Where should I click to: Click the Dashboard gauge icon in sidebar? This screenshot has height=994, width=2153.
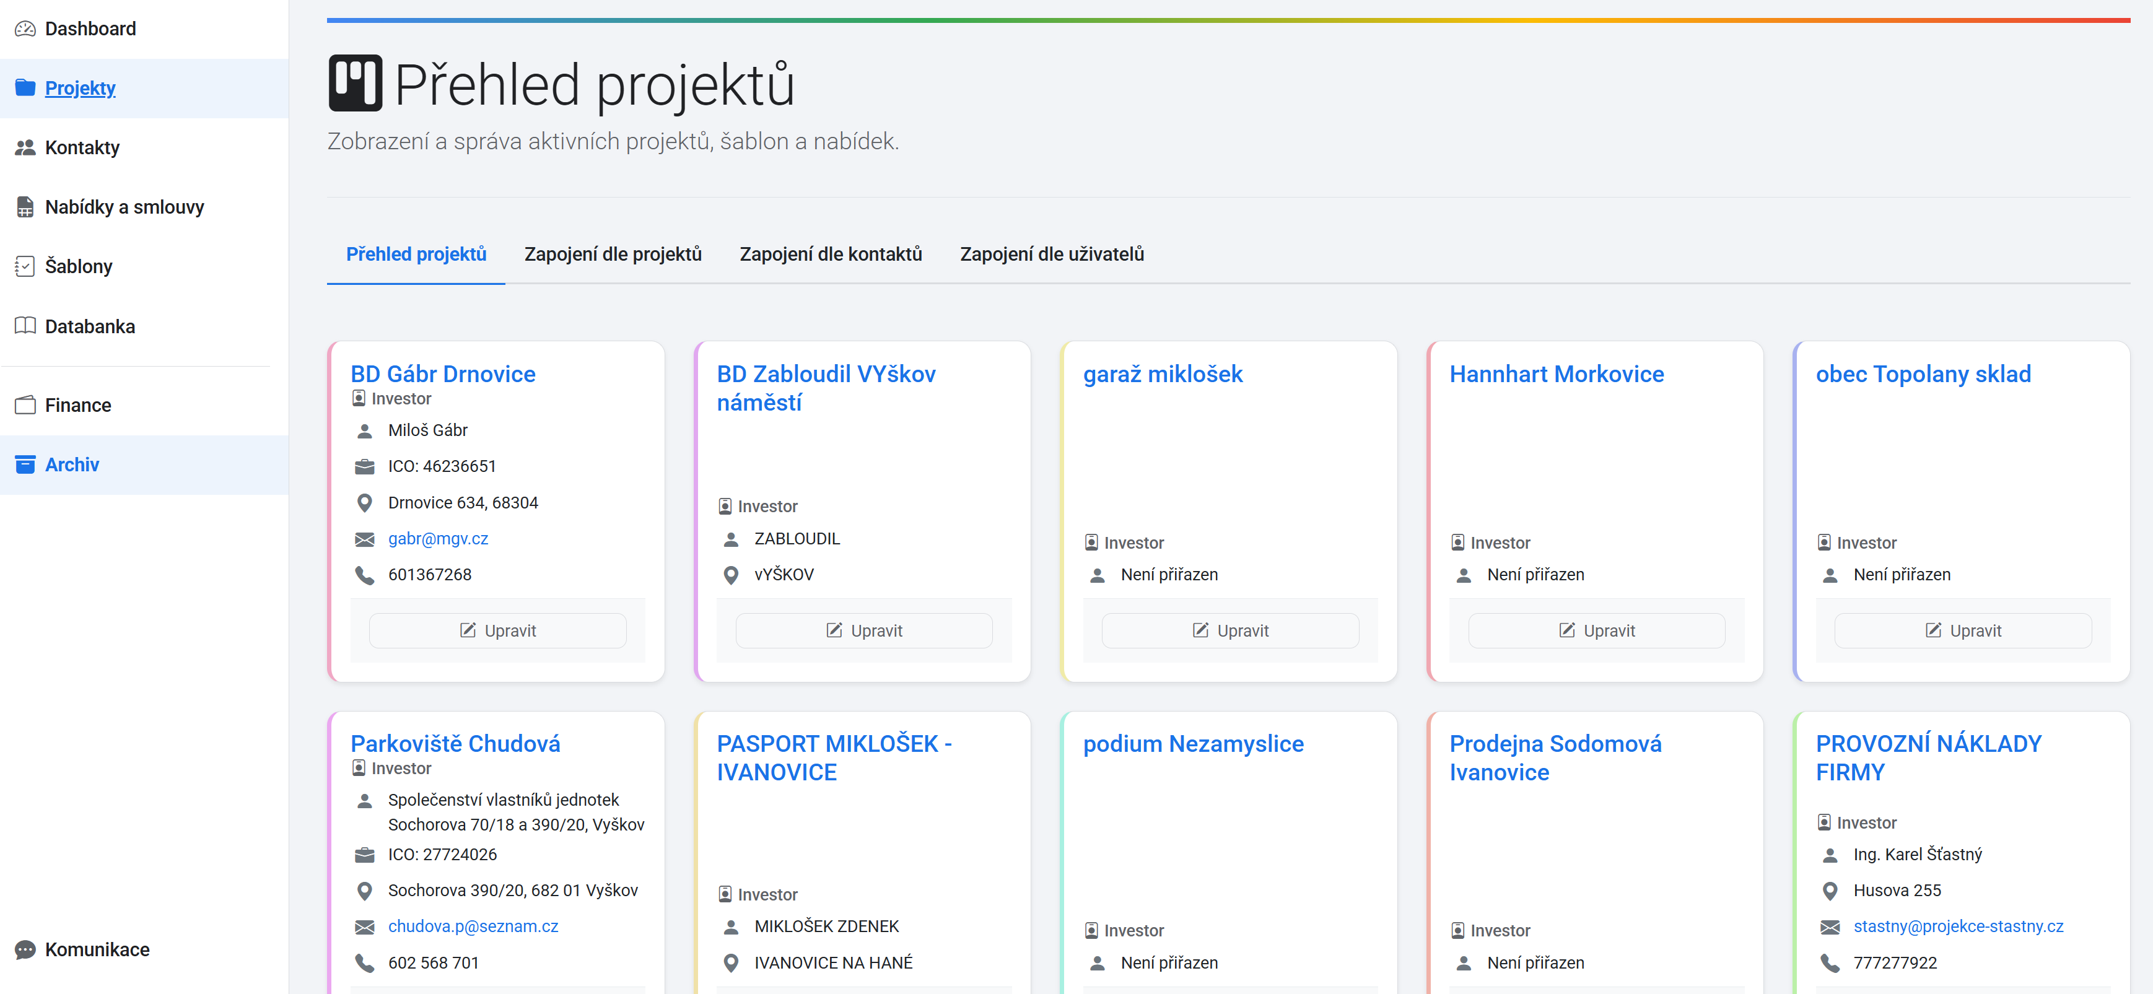point(25,29)
